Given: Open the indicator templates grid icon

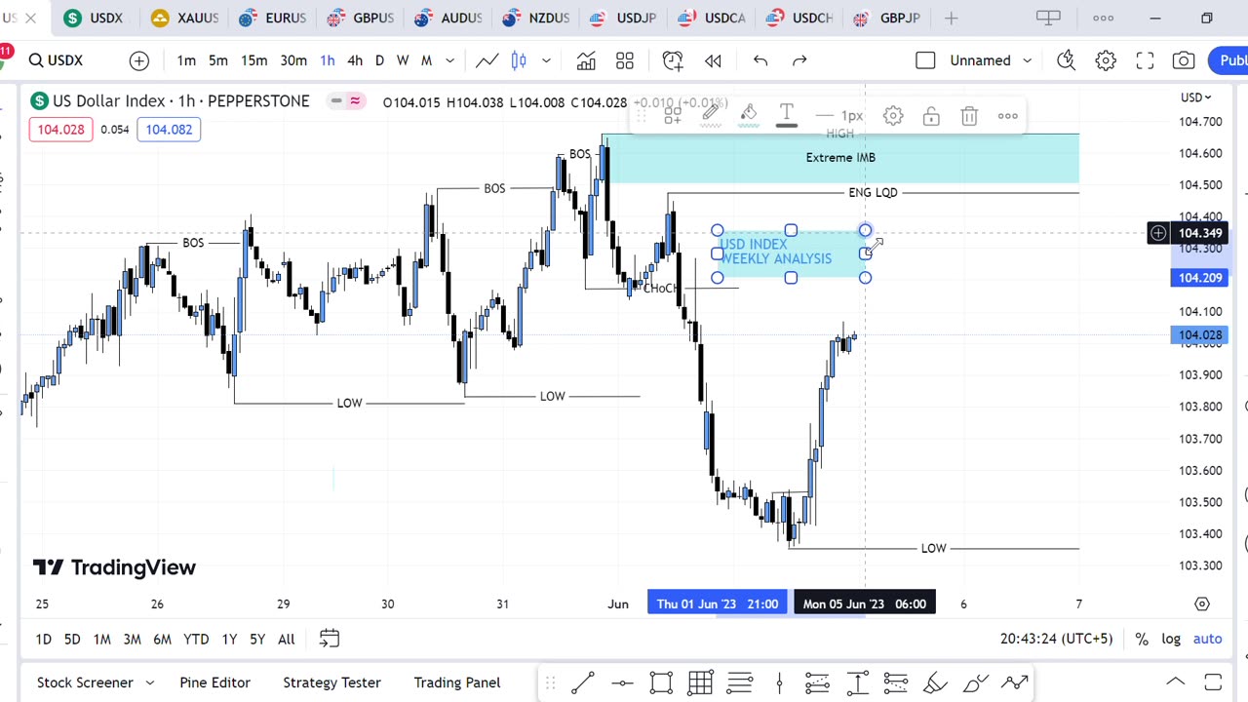Looking at the screenshot, I should pyautogui.click(x=625, y=60).
